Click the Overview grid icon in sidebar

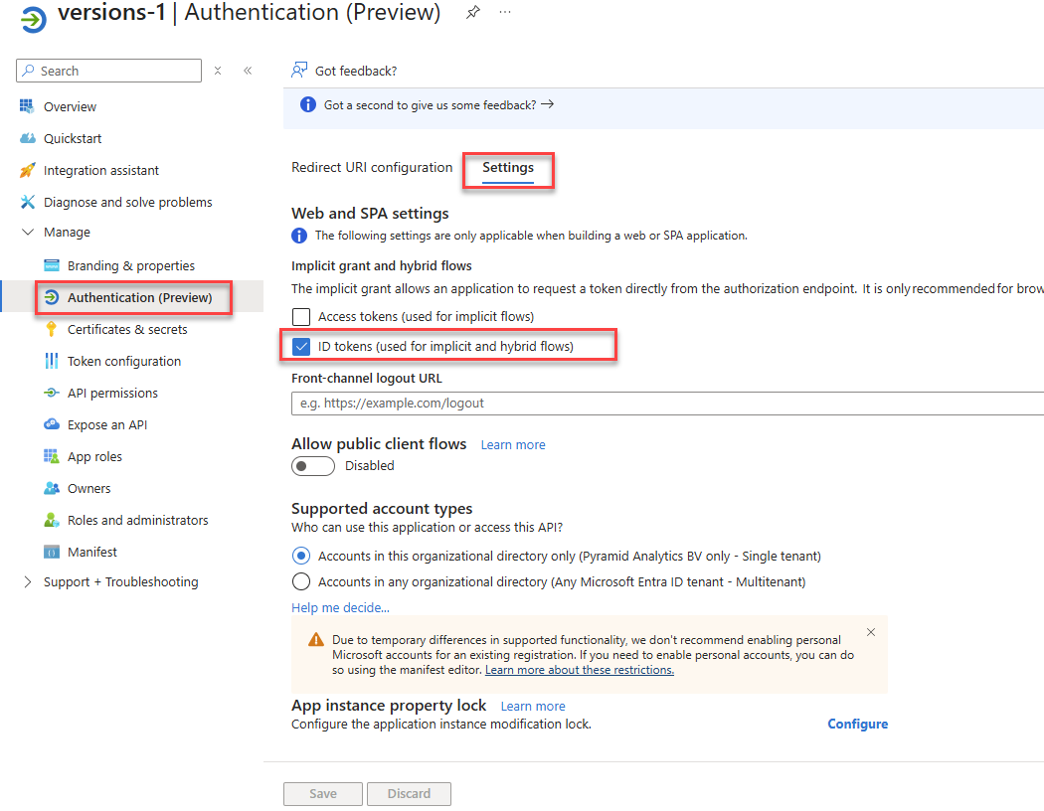point(27,106)
